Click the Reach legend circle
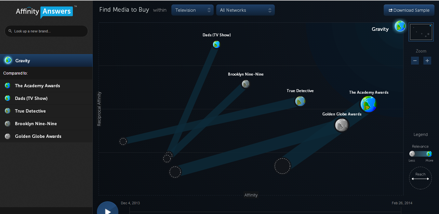This screenshot has height=214, width=439. click(420, 178)
